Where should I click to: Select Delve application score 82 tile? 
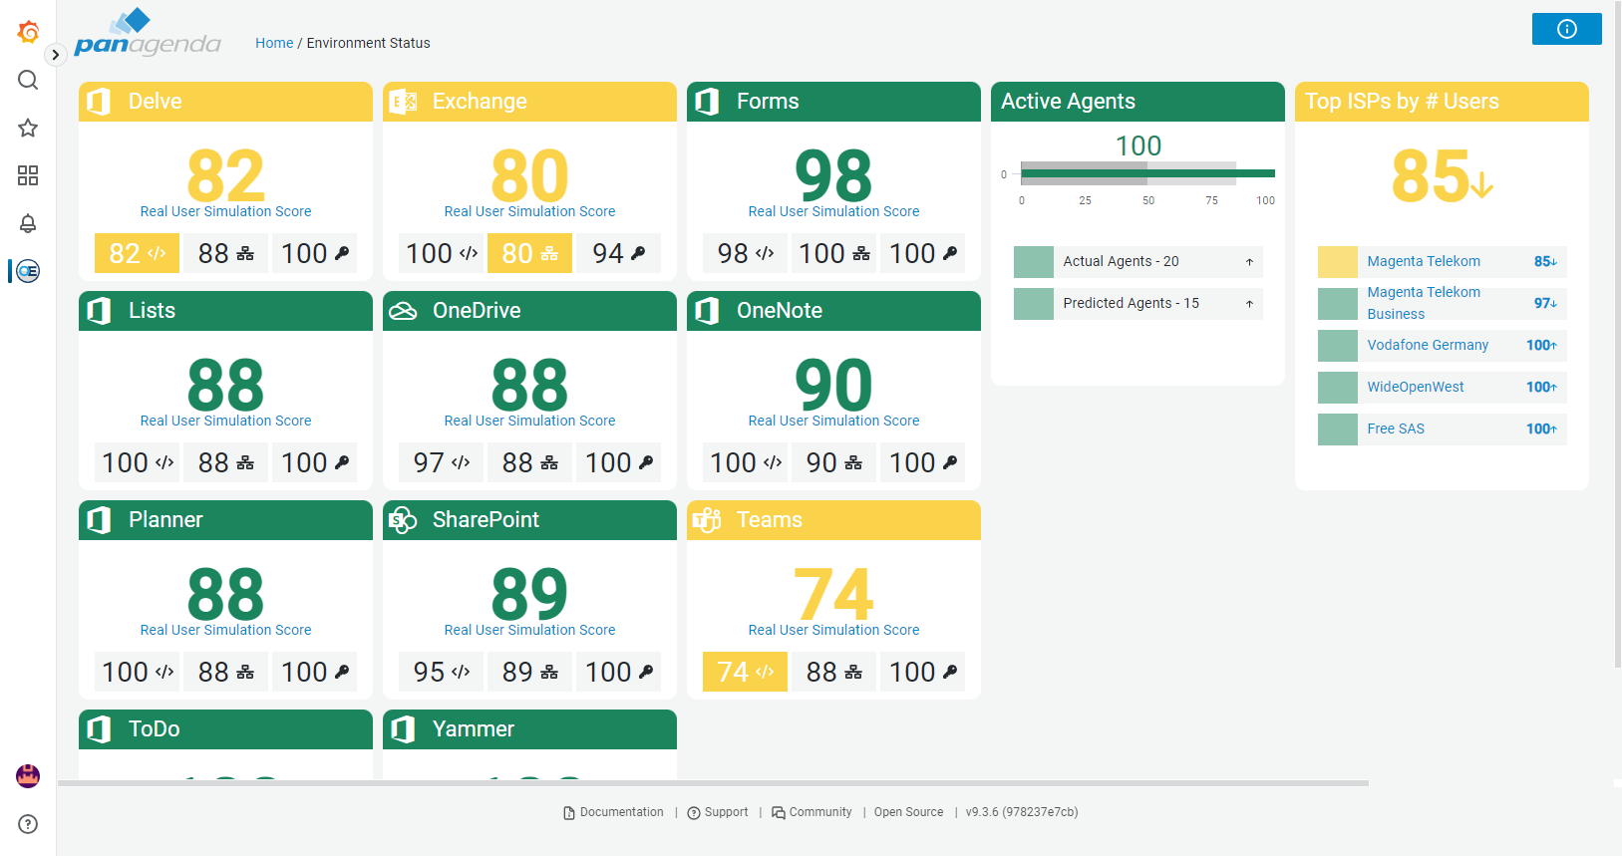coord(137,253)
